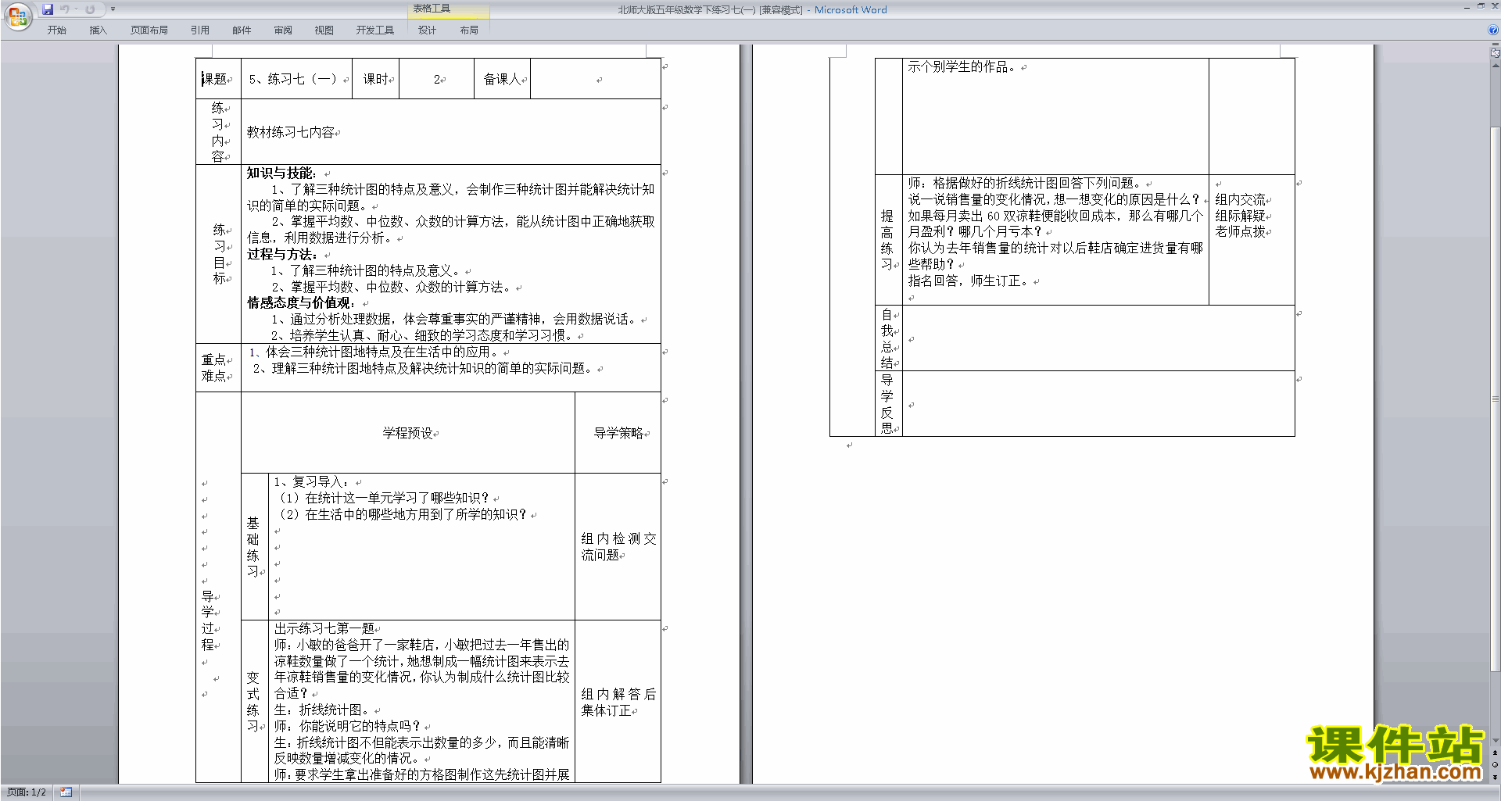The width and height of the screenshot is (1501, 801).
Task: Click the 导学策略 header cell
Action: coord(618,433)
